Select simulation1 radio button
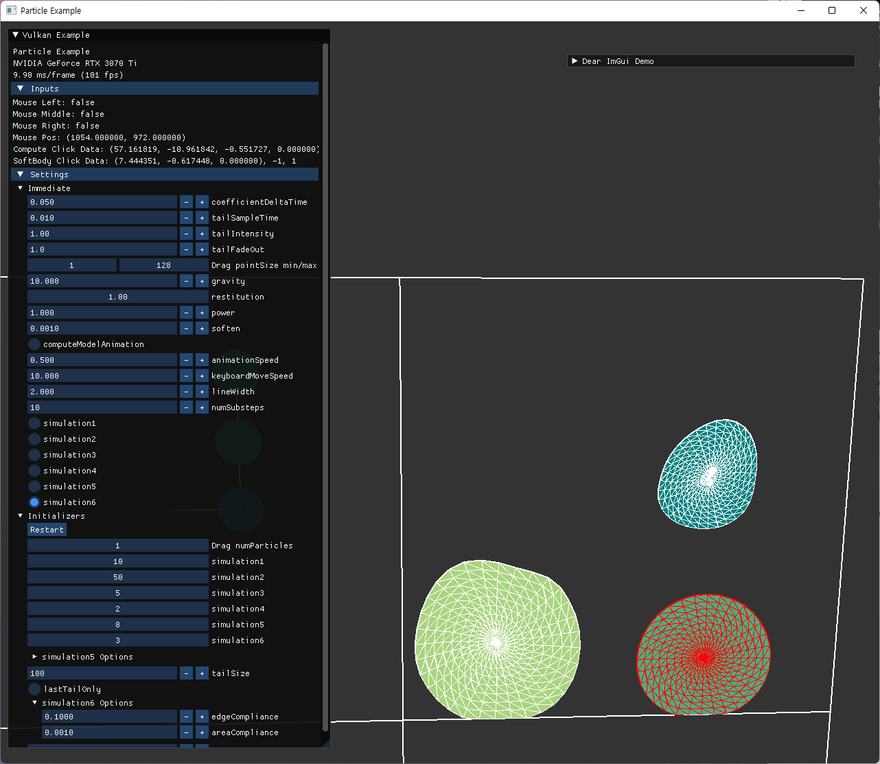880x764 pixels. (34, 423)
